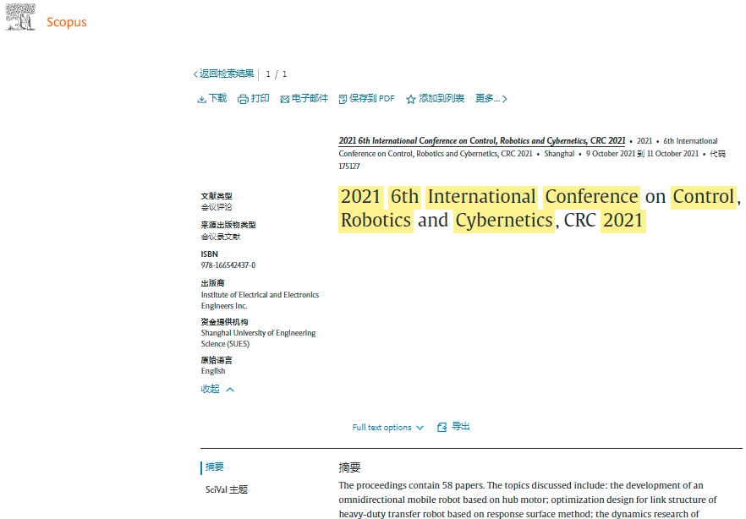Viewport: 746px width, 519px height.
Task: Open the Scopus home link
Action: pos(67,22)
